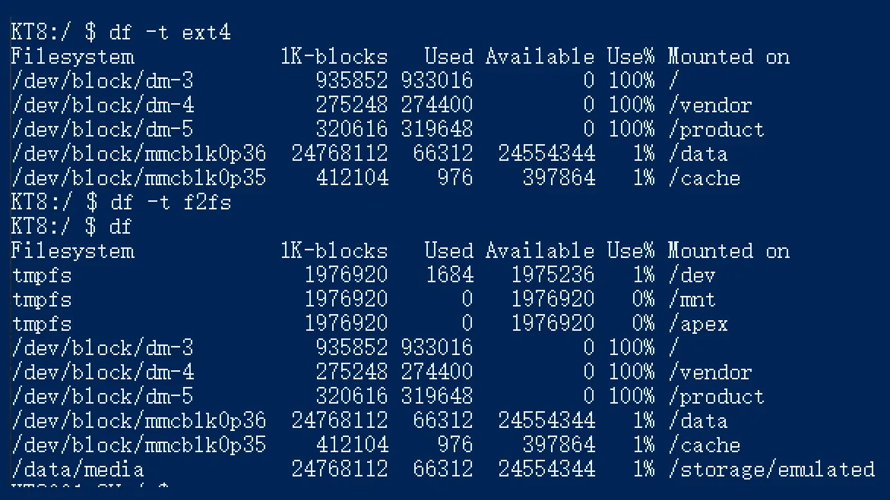This screenshot has height=500, width=890.
Task: Click the plain 'df' command prompt line
Action: (120, 227)
